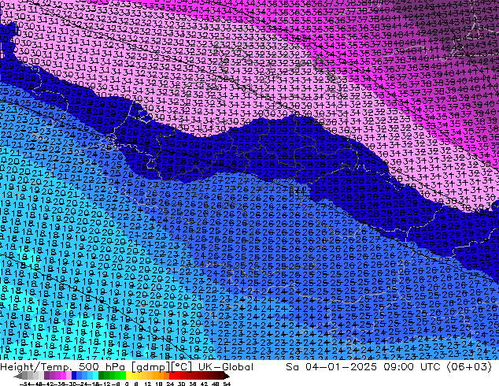This screenshot has width=499, height=386.
Task: Click the 'UK-Global' model name
Action: click(226, 367)
